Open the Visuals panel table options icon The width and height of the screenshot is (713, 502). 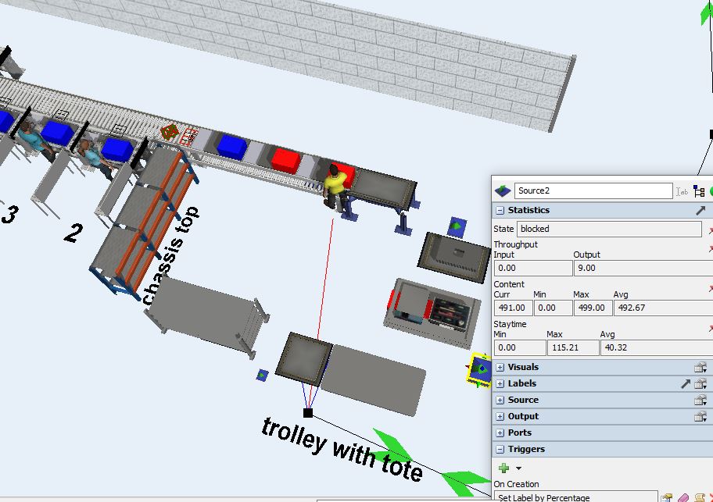700,367
